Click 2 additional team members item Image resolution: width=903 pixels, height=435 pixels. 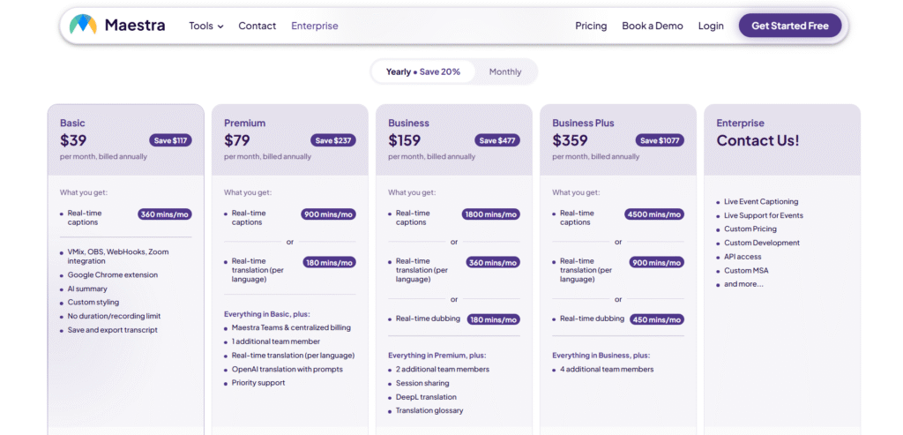coord(443,369)
